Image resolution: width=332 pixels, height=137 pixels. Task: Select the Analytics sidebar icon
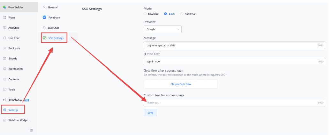tap(4, 28)
